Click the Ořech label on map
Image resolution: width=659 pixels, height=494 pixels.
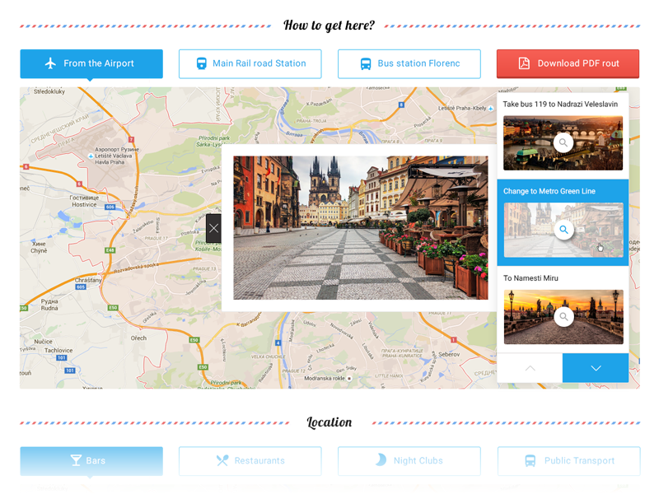point(138,338)
